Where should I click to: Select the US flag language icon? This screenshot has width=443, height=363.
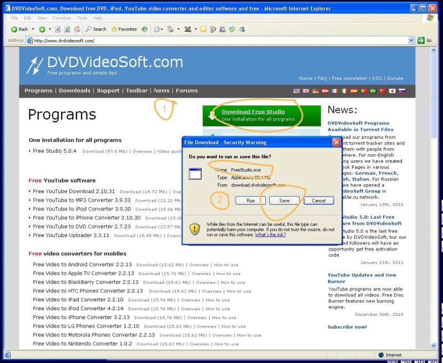[297, 91]
